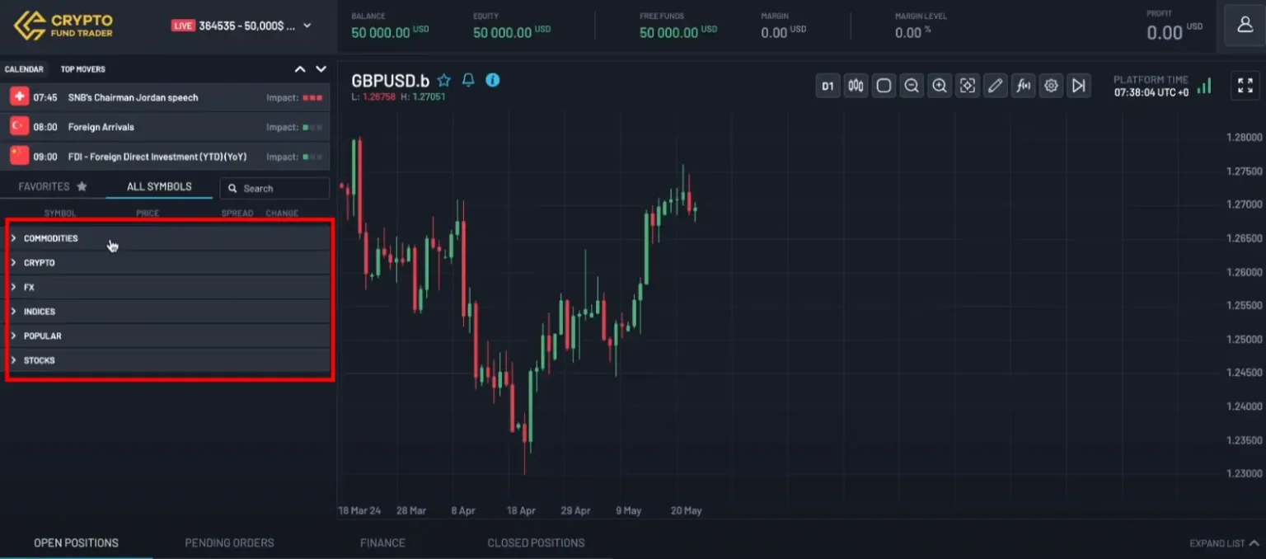Screen dimensions: 1266x559
Task: Sort by the Price column header
Action: (x=148, y=214)
